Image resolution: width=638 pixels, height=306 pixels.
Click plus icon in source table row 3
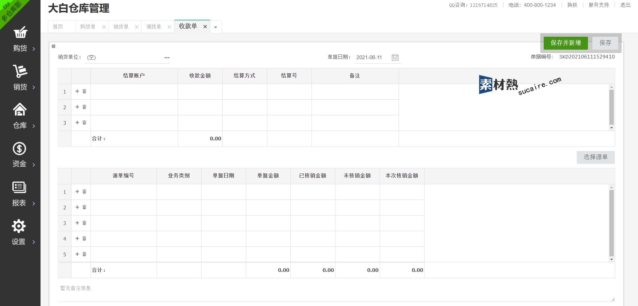77,223
